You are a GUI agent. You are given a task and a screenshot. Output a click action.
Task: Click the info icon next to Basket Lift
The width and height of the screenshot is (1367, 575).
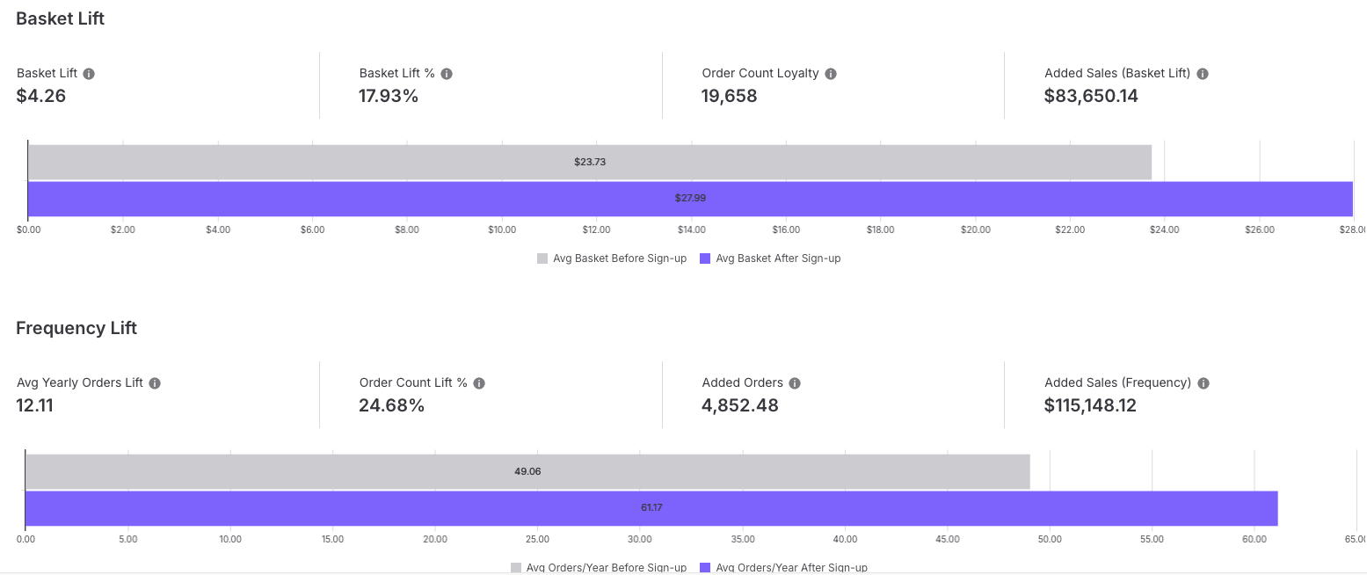point(89,74)
